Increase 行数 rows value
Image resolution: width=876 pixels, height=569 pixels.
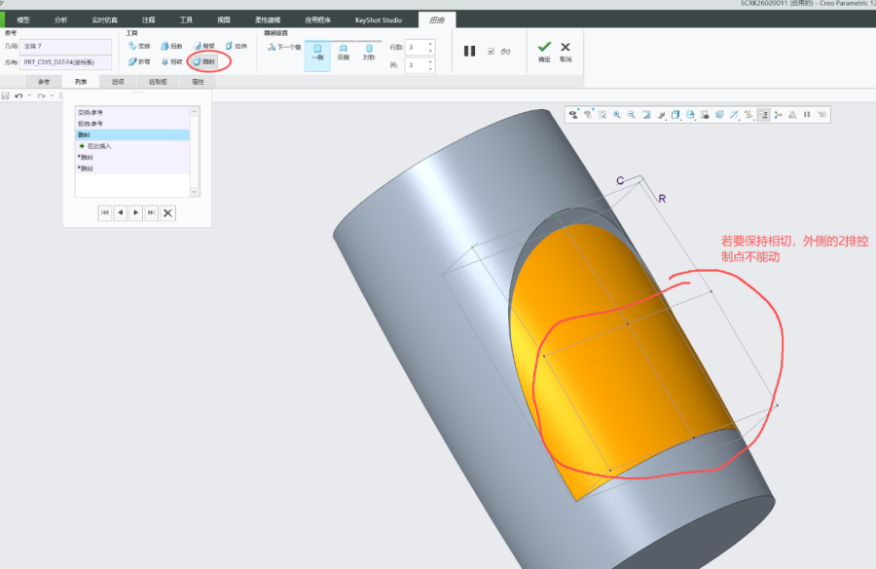pos(430,44)
